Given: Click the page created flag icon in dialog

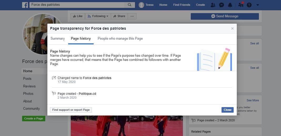Looking at the screenshot, I should coord(54,93).
